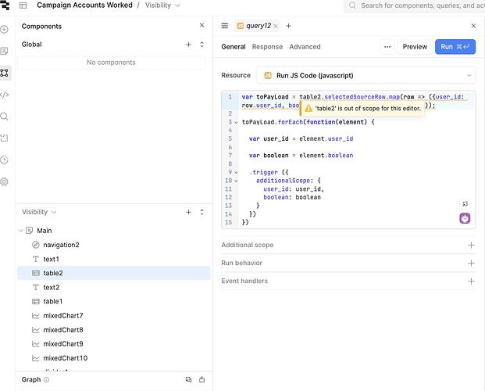Open the history clock icon in sidebar
Image resolution: width=485 pixels, height=391 pixels.
pyautogui.click(x=5, y=160)
